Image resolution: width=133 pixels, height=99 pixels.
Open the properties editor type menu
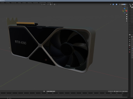[130, 35]
